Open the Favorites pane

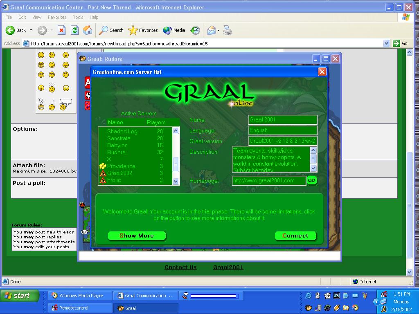(143, 30)
